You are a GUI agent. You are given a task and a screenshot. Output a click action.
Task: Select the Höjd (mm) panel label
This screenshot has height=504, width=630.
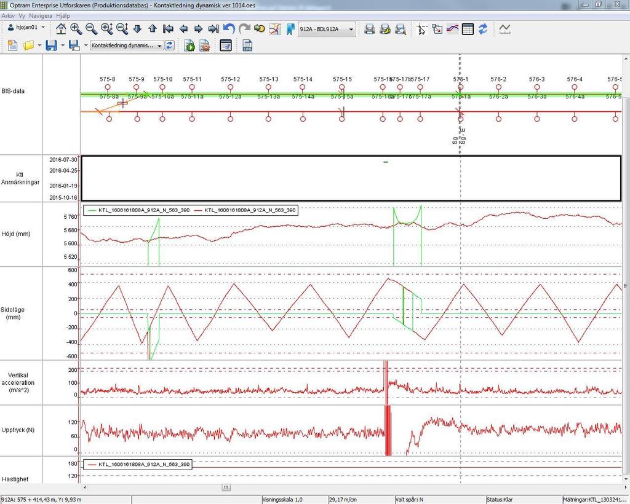pos(15,234)
